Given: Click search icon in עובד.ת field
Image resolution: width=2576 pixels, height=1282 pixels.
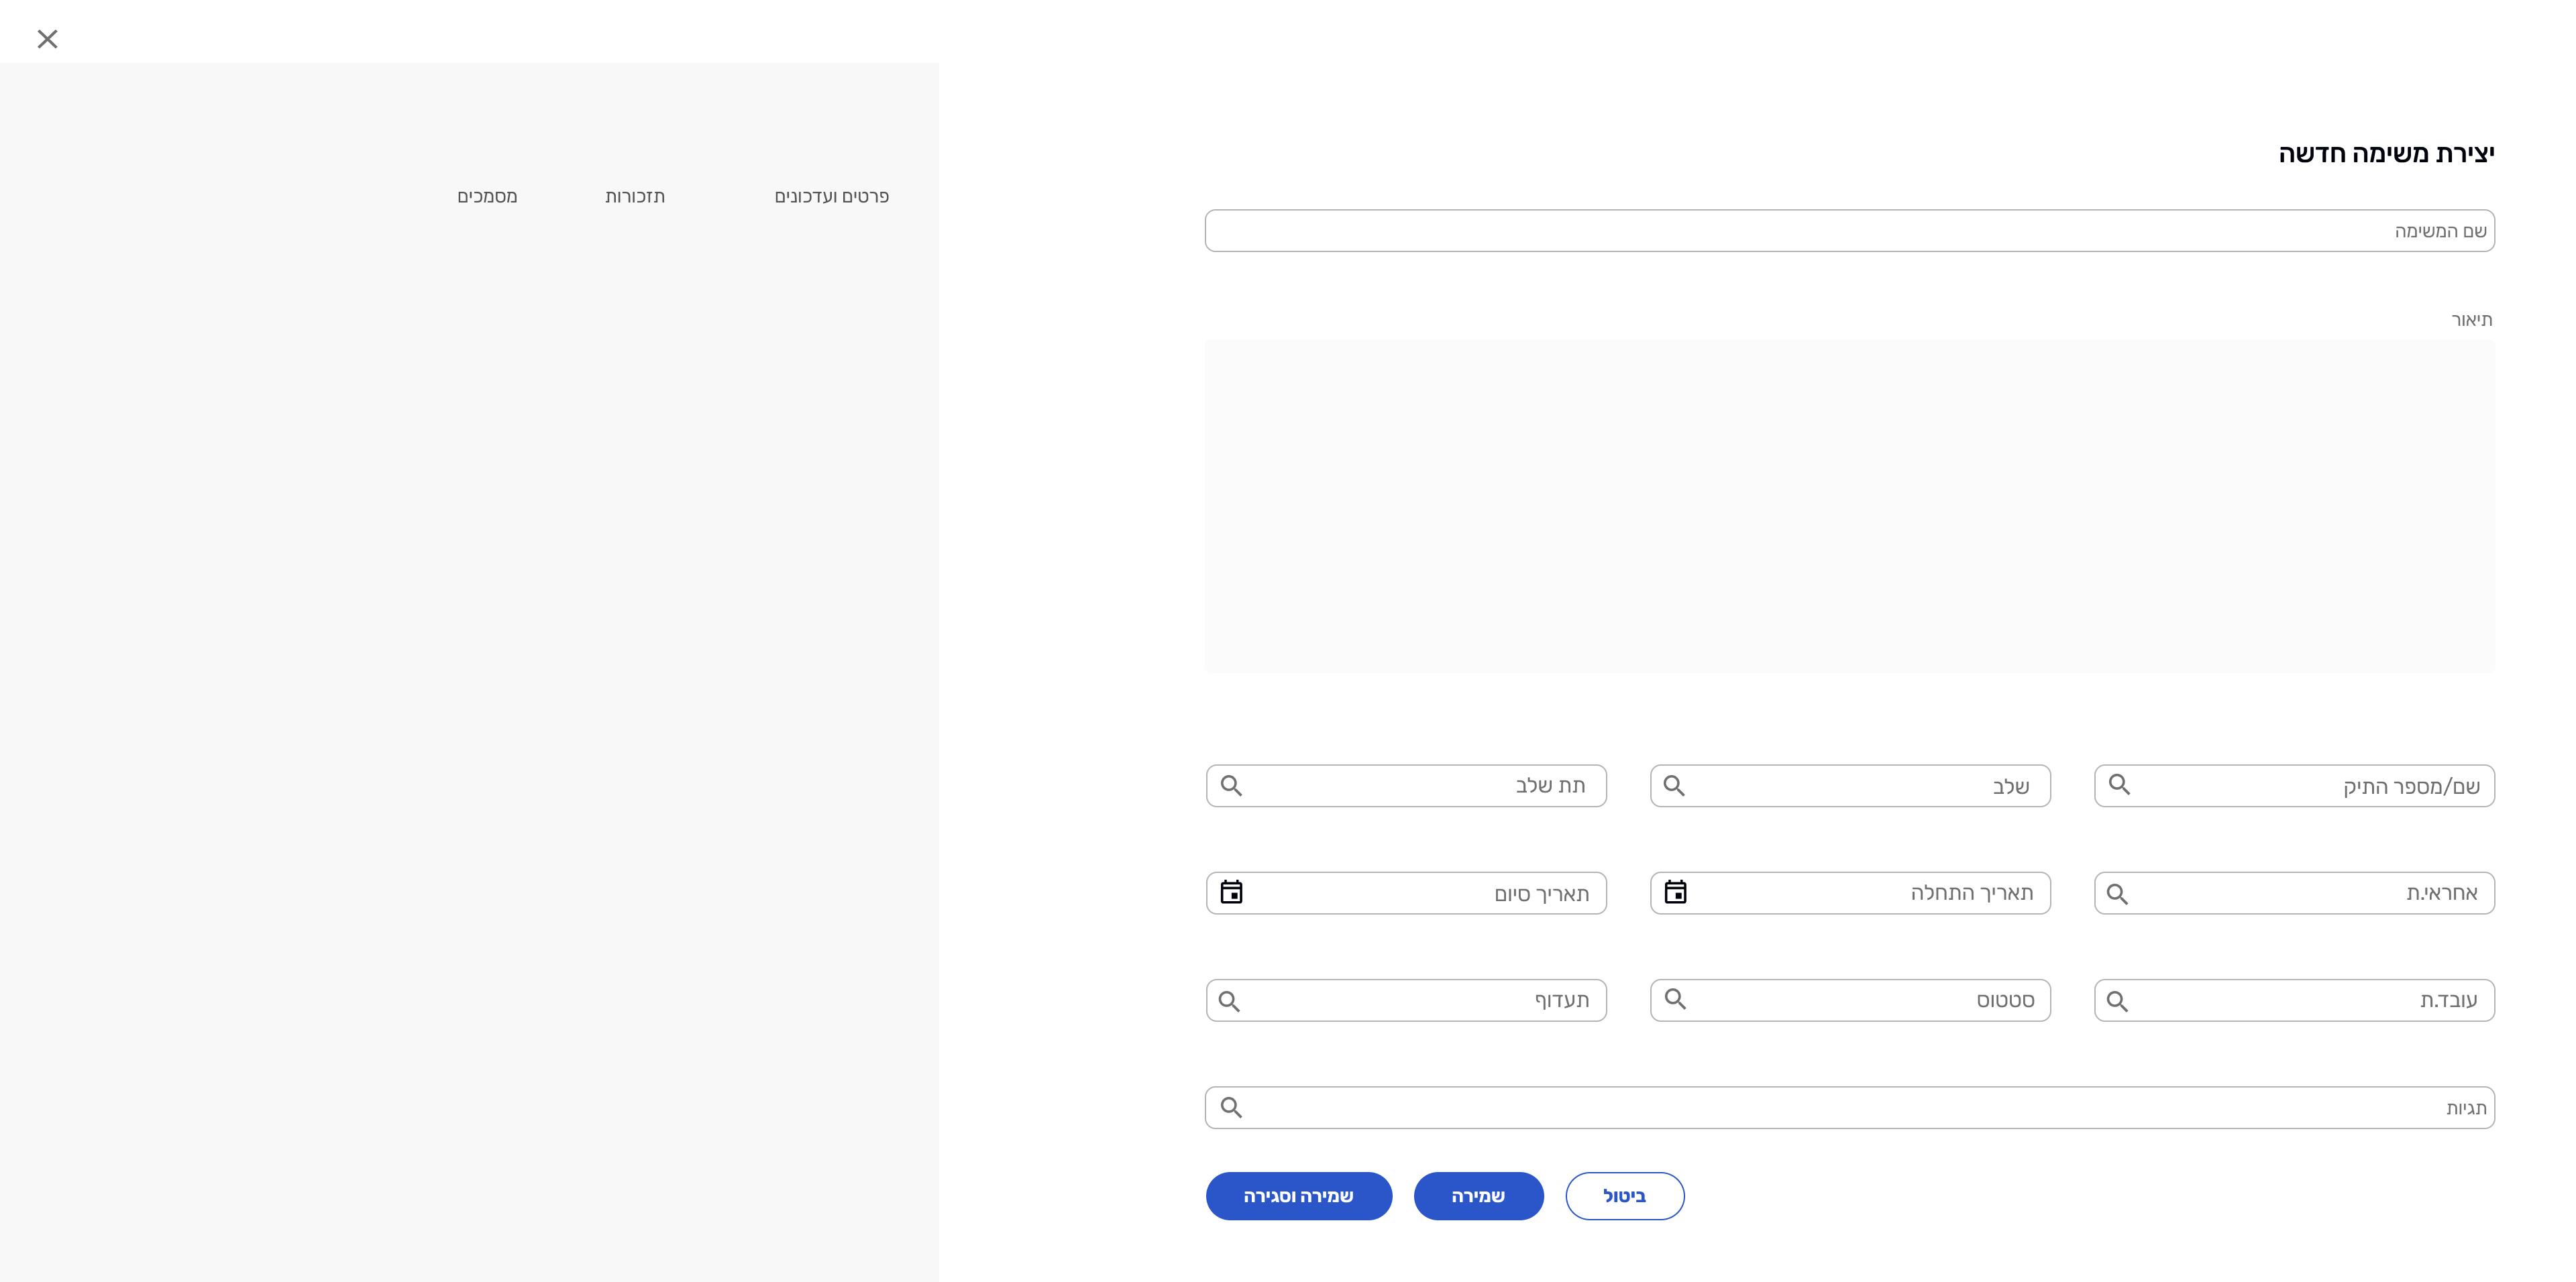Looking at the screenshot, I should pyautogui.click(x=2117, y=1001).
